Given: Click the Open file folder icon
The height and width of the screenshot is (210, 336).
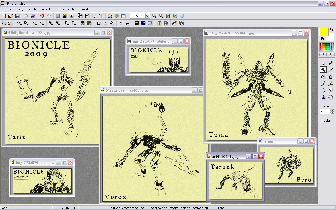Looking at the screenshot, I should point(10,16).
